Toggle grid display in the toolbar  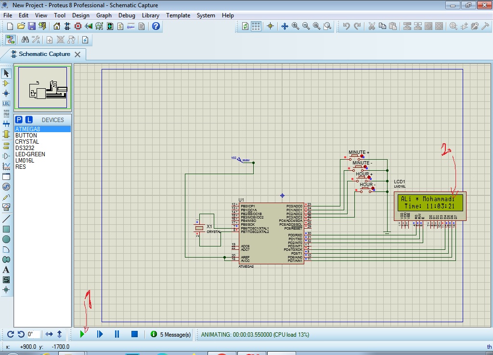click(x=256, y=26)
